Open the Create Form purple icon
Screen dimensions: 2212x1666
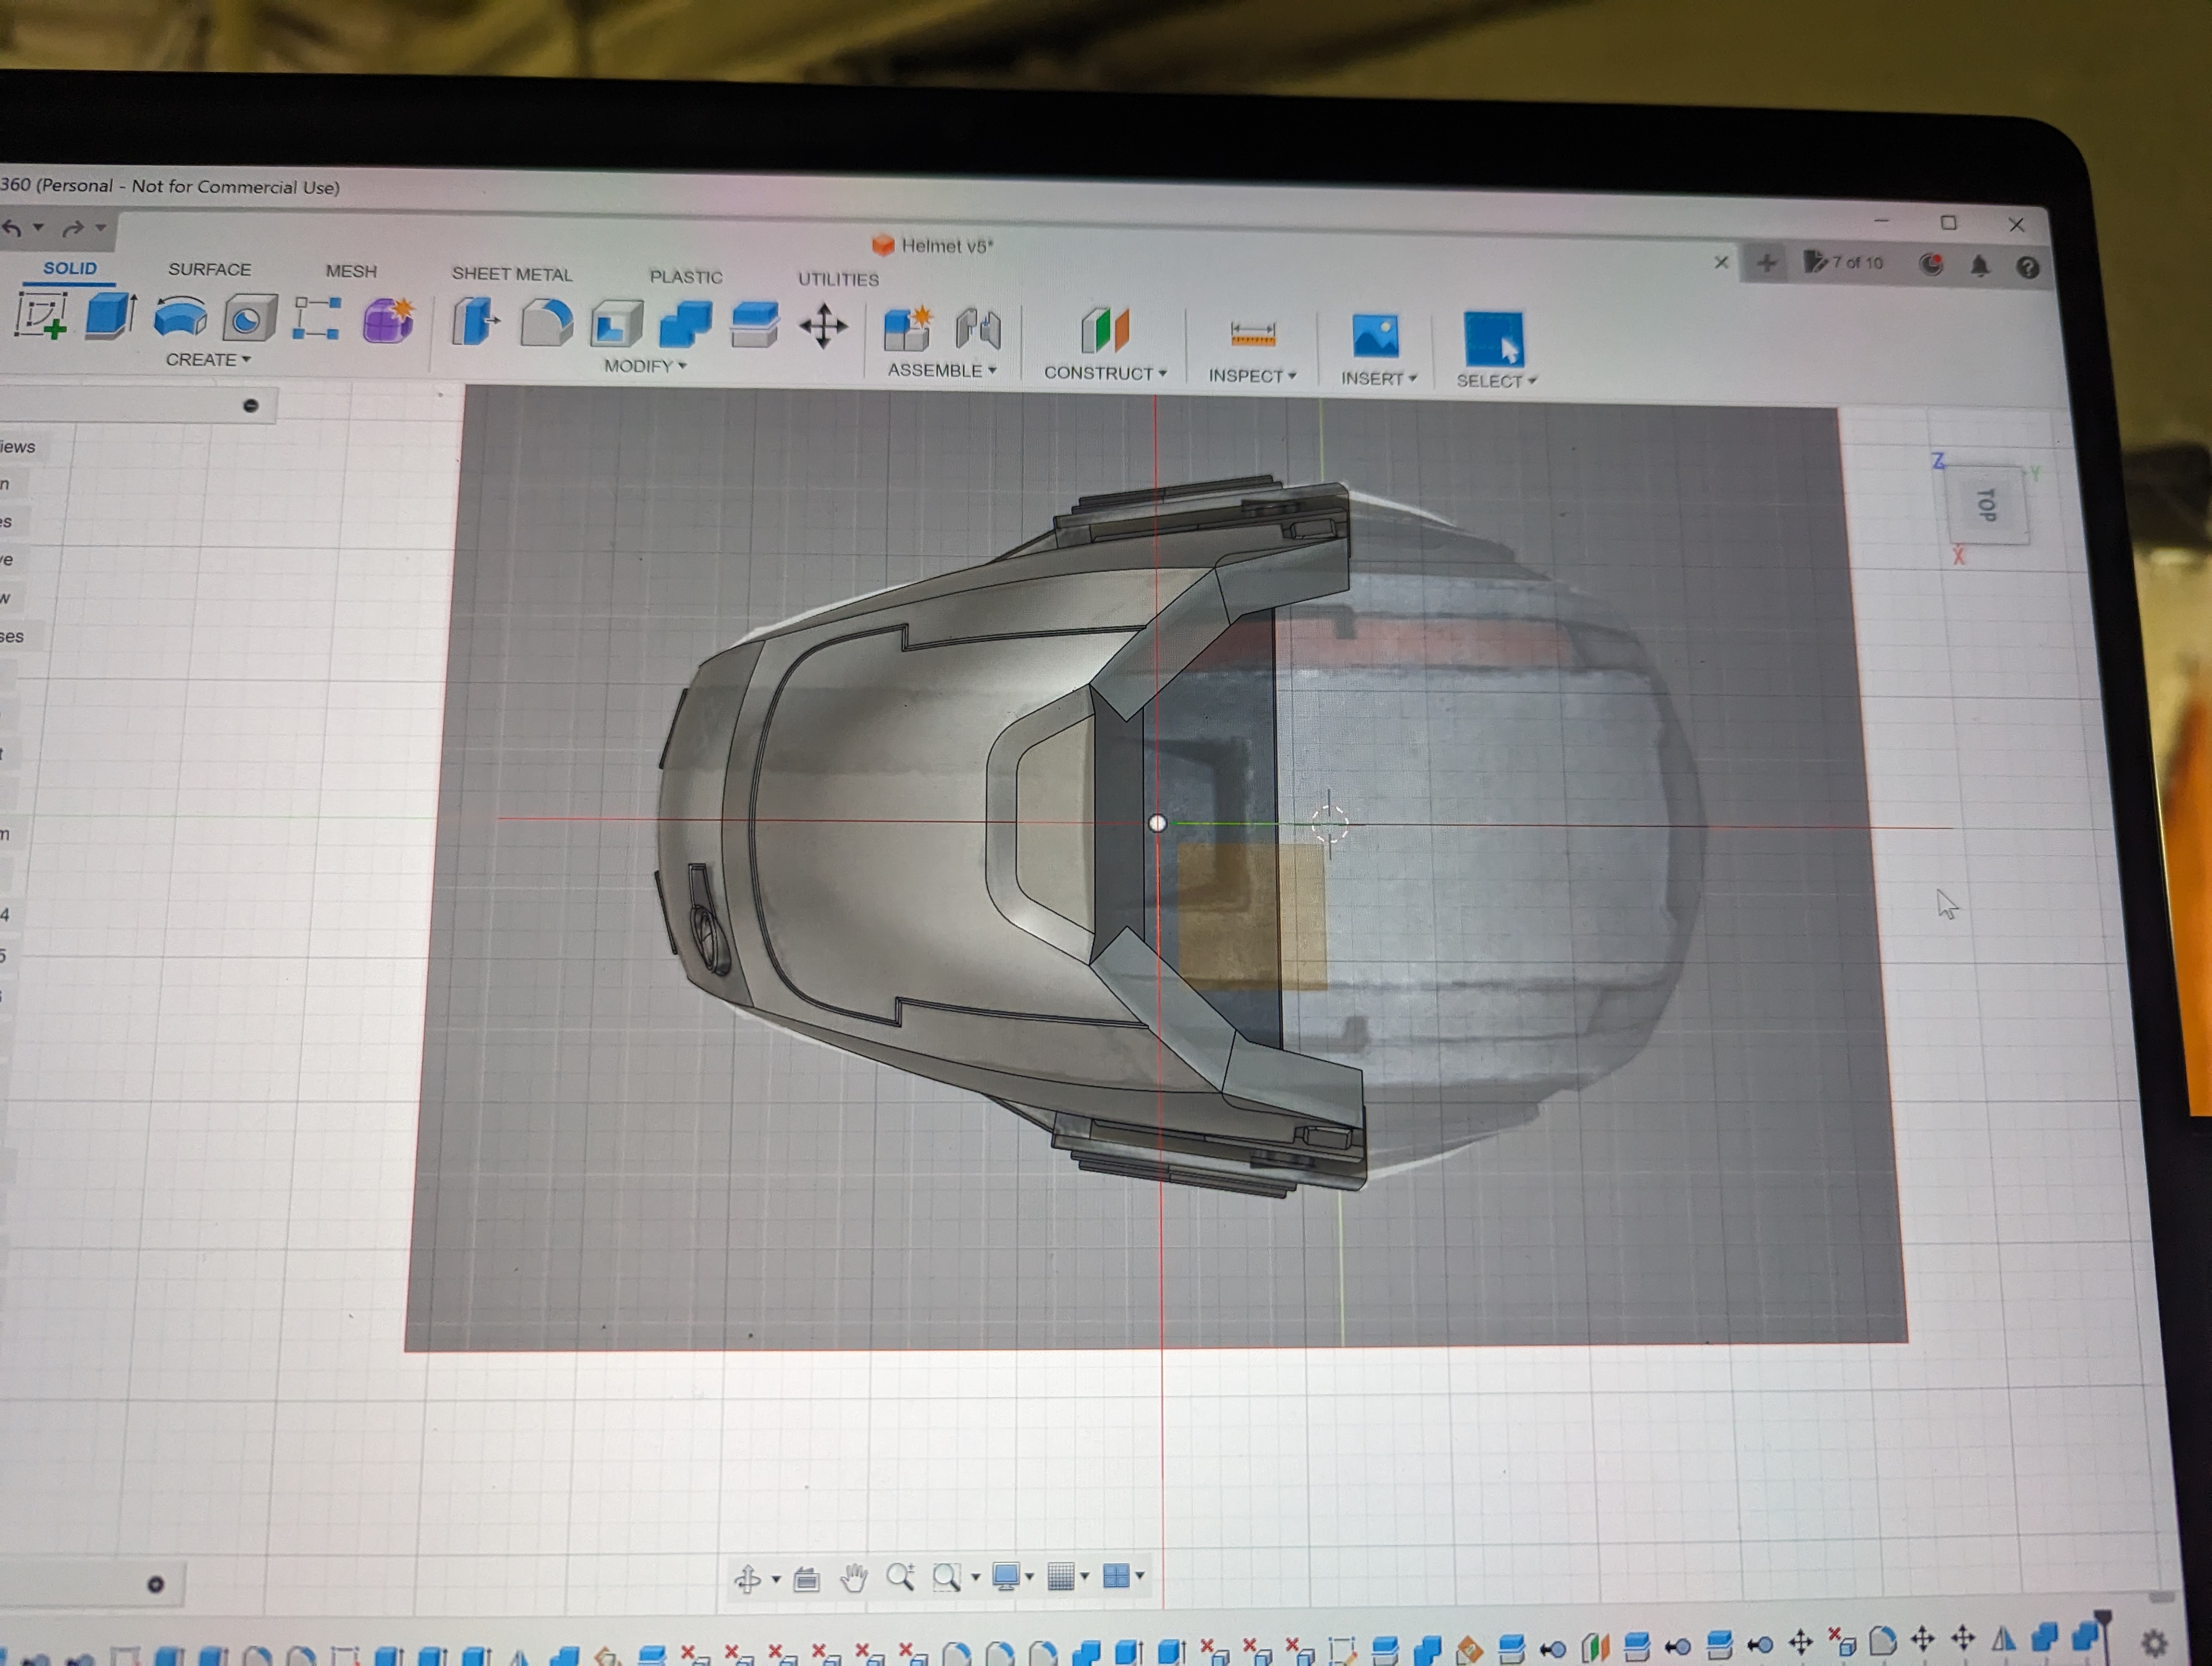click(x=387, y=321)
